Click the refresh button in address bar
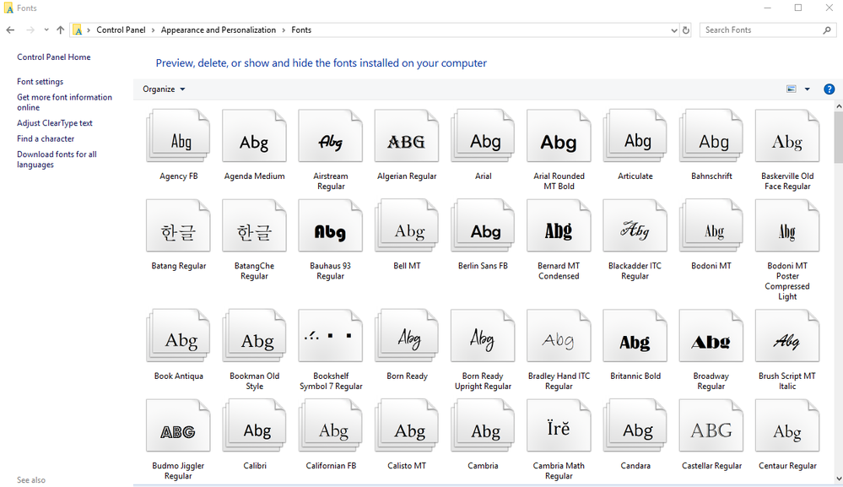The width and height of the screenshot is (843, 487). click(686, 30)
